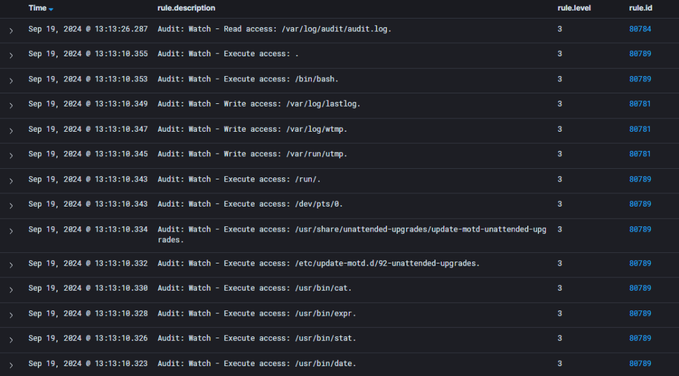Expand the /var/log/lastlog write access row

click(11, 105)
